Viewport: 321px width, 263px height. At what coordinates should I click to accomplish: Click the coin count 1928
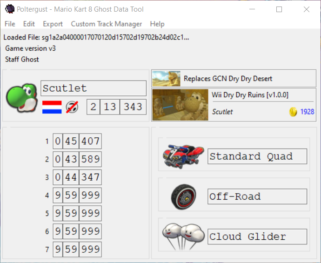point(307,112)
